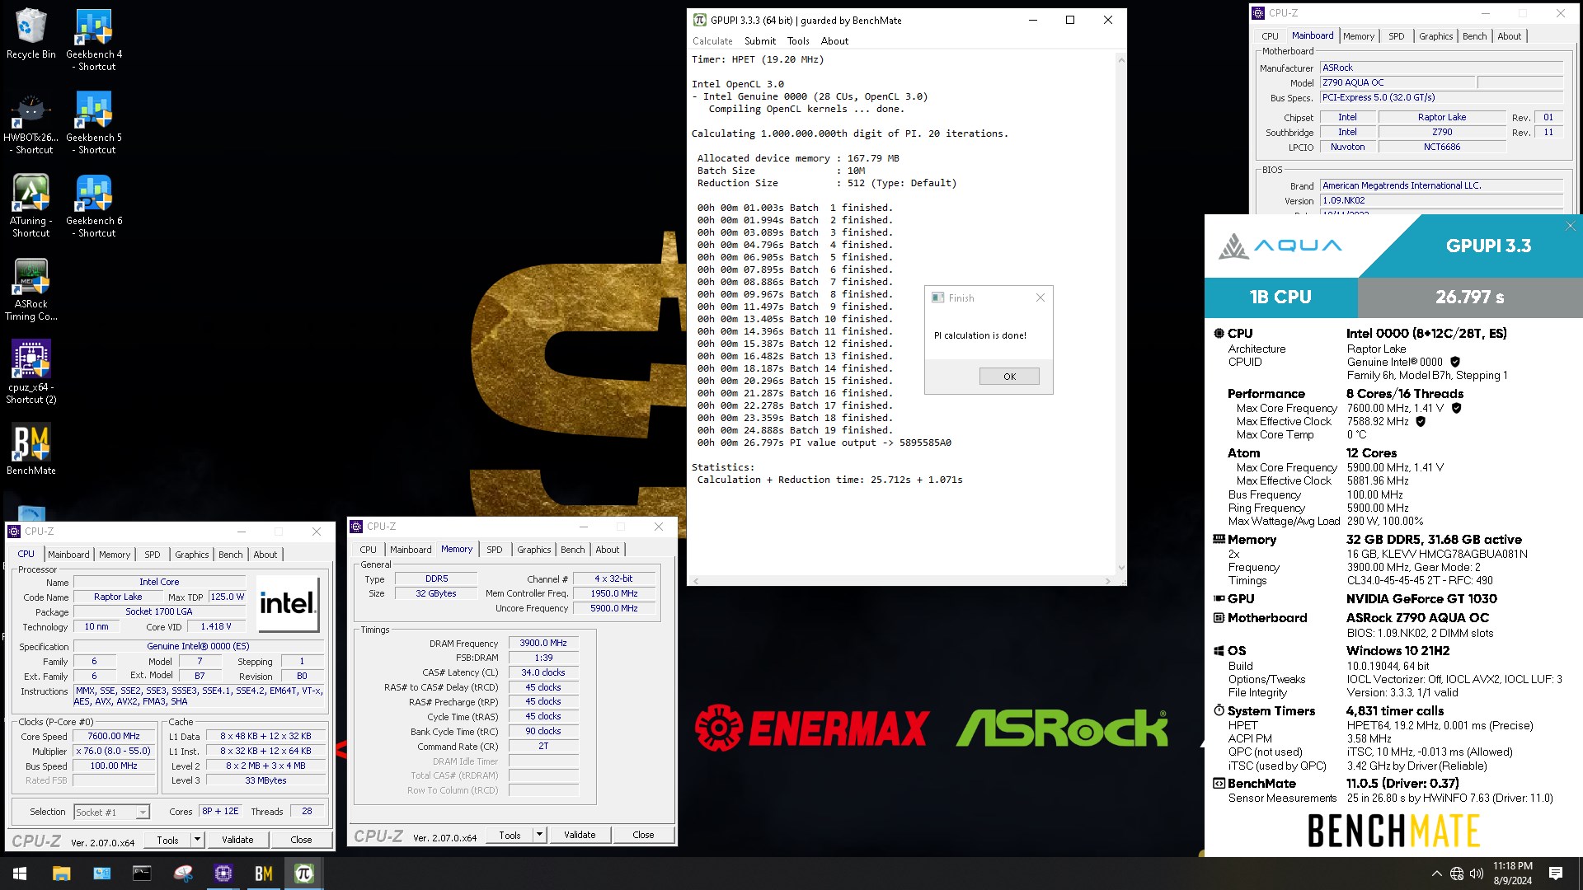1583x890 pixels.
Task: Click the GPUPI horizontal scrollbar
Action: 901,581
